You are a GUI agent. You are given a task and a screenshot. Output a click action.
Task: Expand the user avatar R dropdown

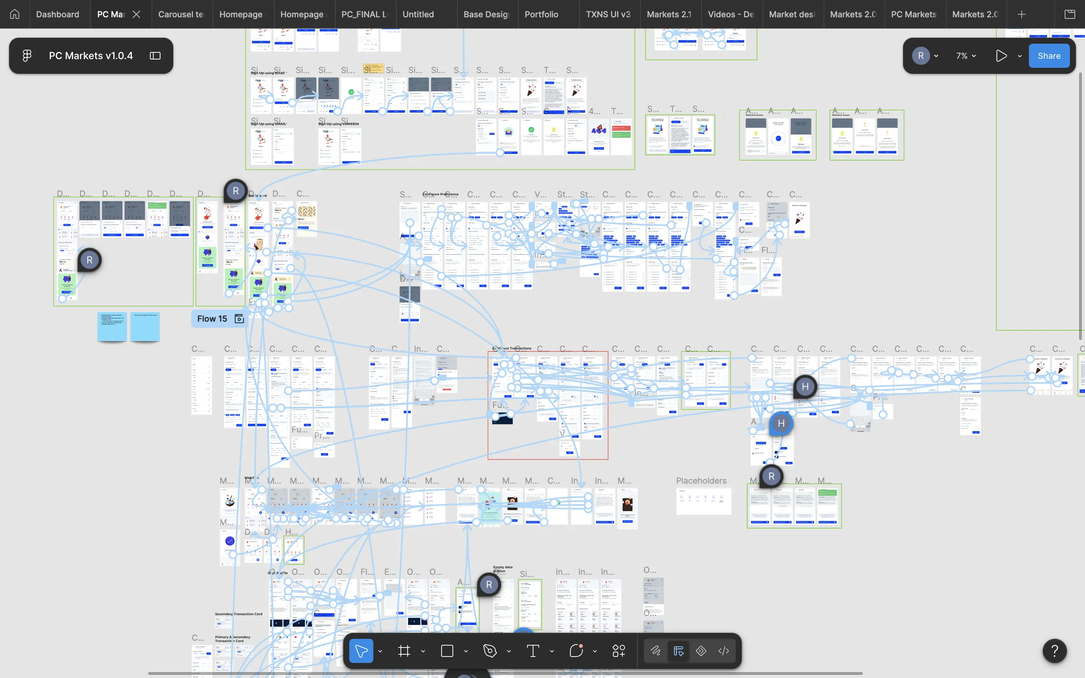pyautogui.click(x=936, y=56)
